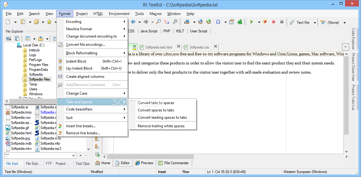Click the feather Text file syntax icon
Screen dimensions: 361x177
click(x=292, y=22)
